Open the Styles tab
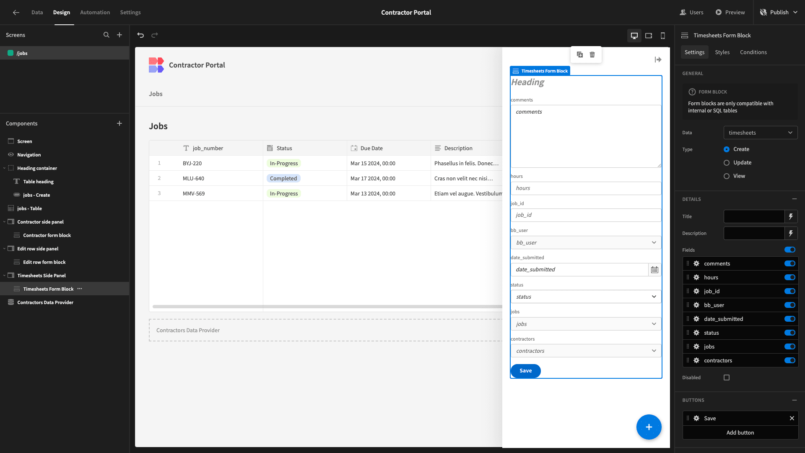 [722, 52]
